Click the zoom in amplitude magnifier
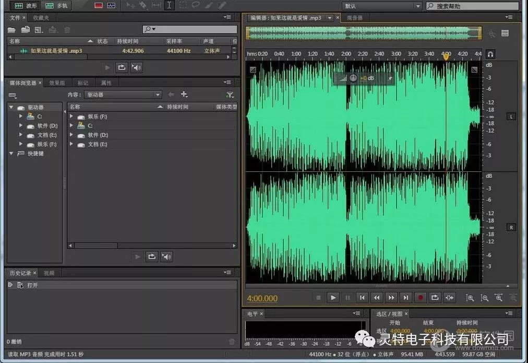This screenshot has width=528, height=363. click(470, 298)
